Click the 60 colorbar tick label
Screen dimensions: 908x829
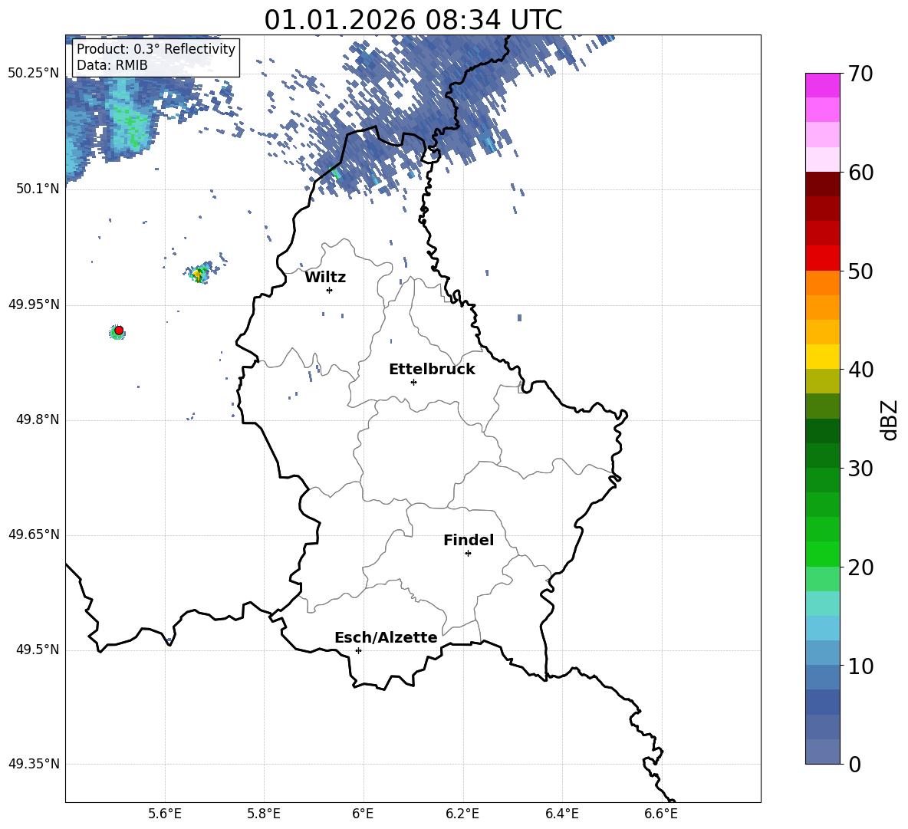click(x=860, y=173)
